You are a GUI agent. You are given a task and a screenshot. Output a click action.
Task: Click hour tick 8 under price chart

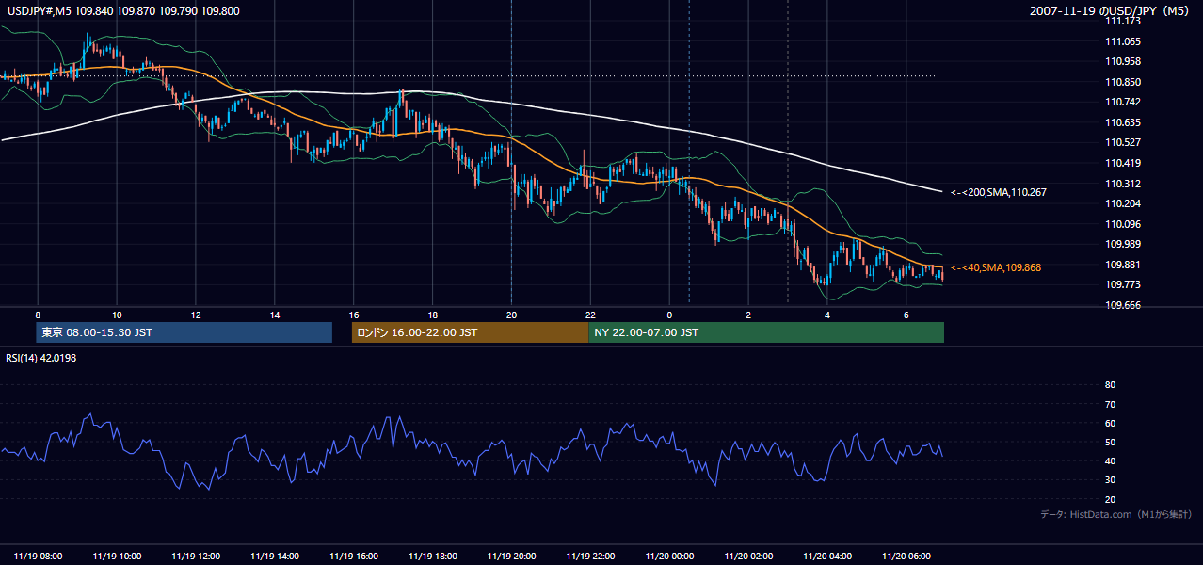pyautogui.click(x=38, y=315)
